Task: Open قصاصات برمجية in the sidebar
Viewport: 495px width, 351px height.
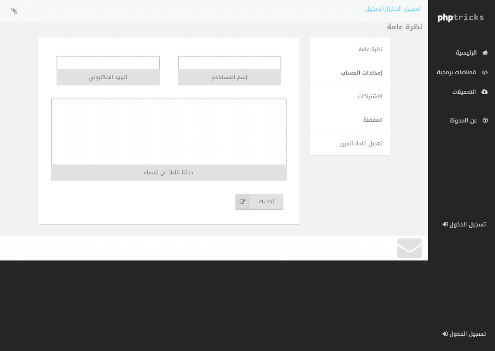Action: point(457,72)
